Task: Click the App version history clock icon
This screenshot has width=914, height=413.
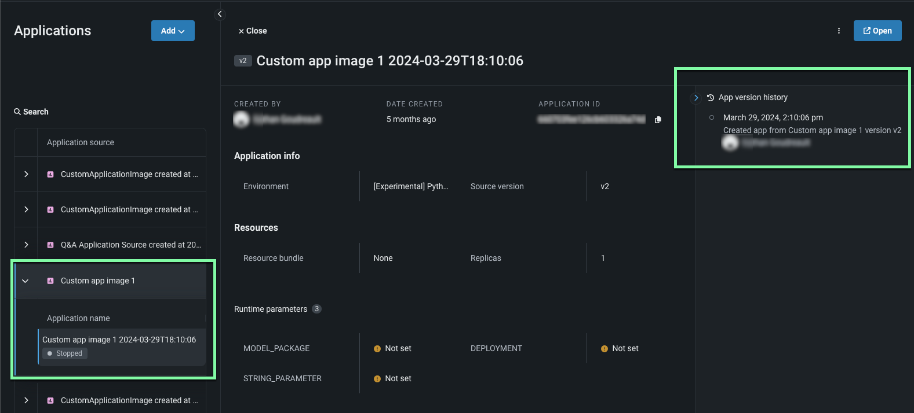Action: coord(711,98)
